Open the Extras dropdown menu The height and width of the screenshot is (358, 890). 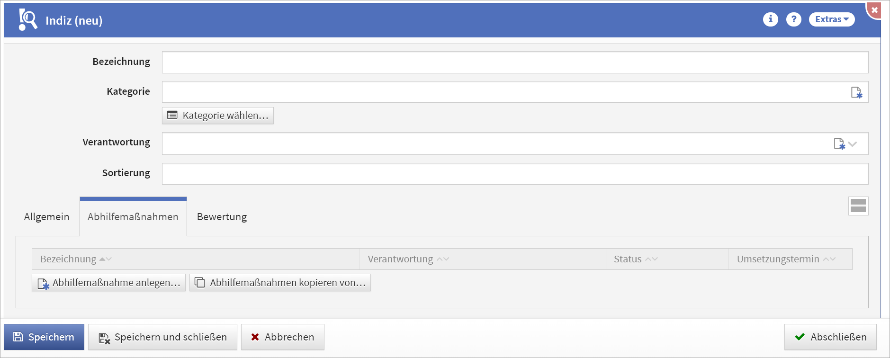click(x=831, y=19)
